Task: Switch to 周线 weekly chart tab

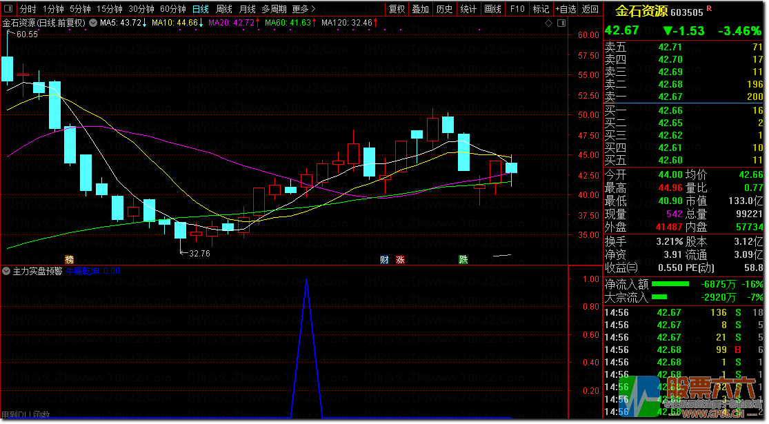Action: click(x=223, y=9)
